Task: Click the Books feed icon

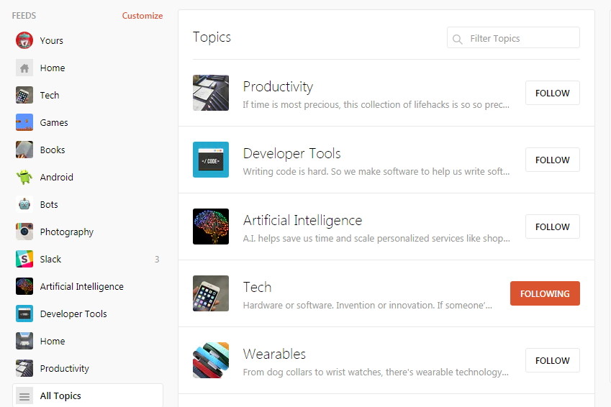Action: (x=24, y=150)
